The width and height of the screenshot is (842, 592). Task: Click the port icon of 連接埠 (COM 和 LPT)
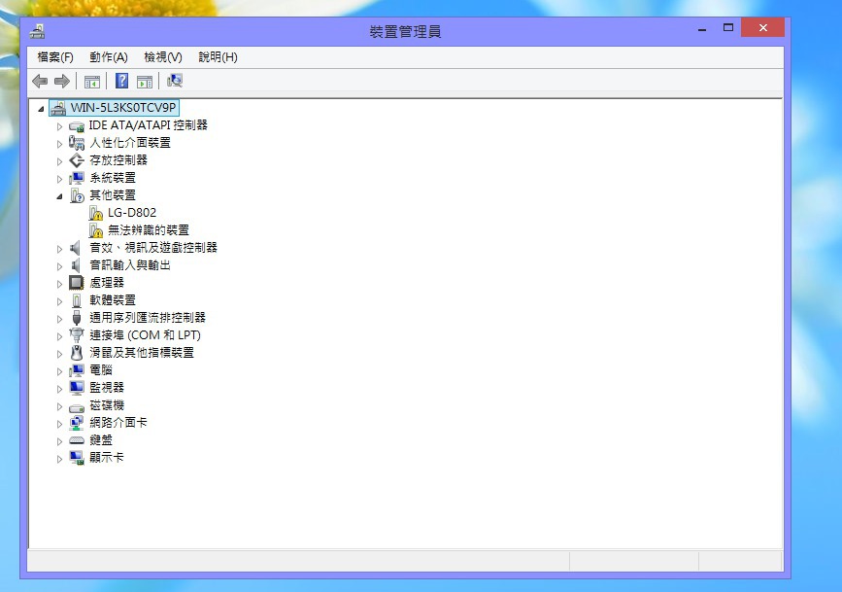click(77, 335)
